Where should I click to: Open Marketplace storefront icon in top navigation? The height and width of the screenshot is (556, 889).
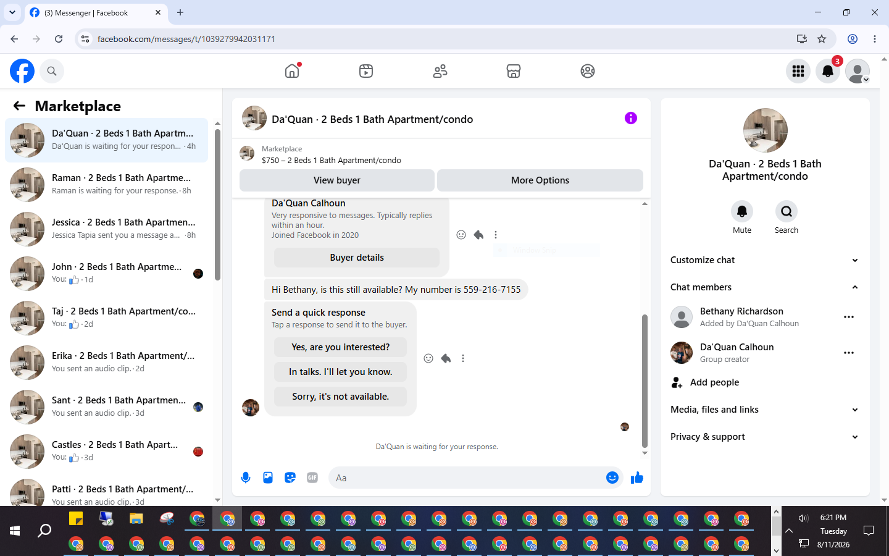coord(514,71)
